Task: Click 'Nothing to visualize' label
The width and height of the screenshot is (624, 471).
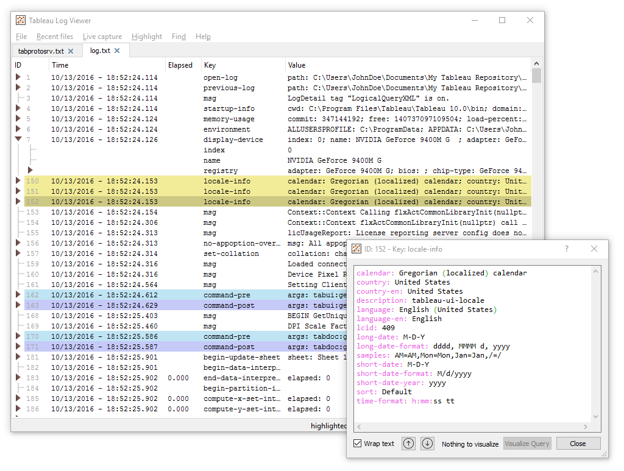Action: tap(470, 444)
